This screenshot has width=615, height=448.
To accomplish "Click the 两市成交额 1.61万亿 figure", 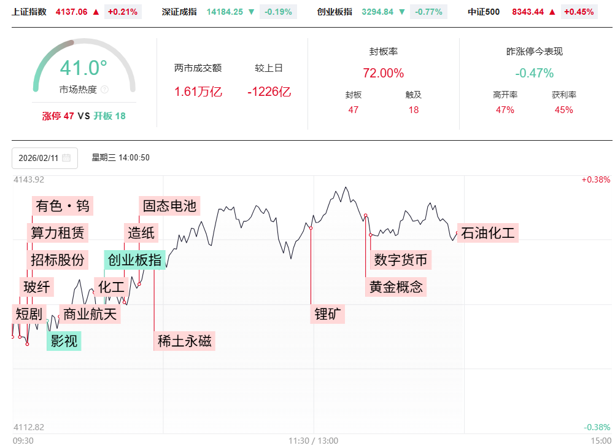I will click(x=198, y=92).
